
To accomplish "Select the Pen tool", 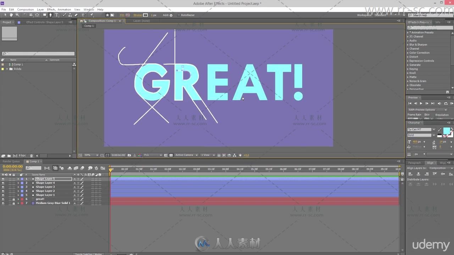I will [51, 15].
